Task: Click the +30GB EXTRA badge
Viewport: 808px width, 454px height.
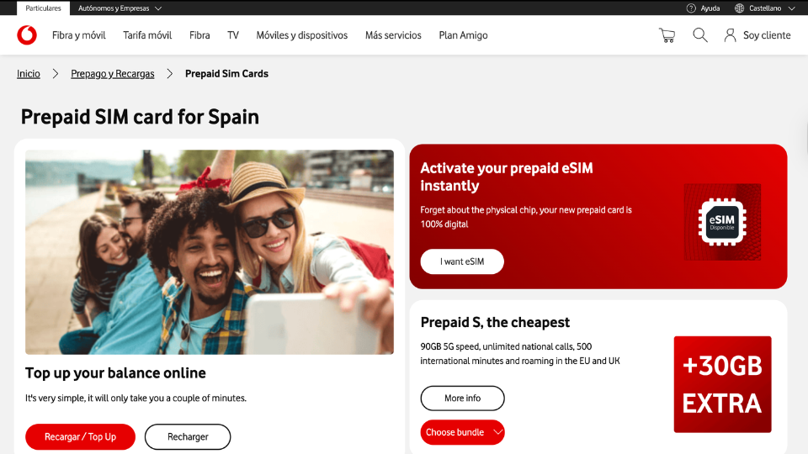Action: [x=722, y=384]
